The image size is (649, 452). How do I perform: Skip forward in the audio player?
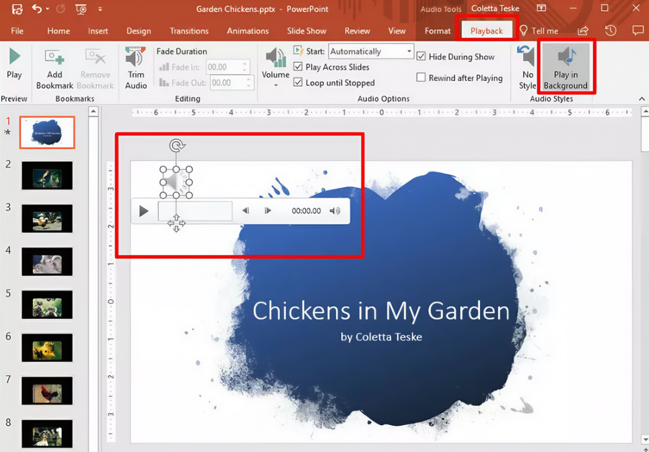268,211
